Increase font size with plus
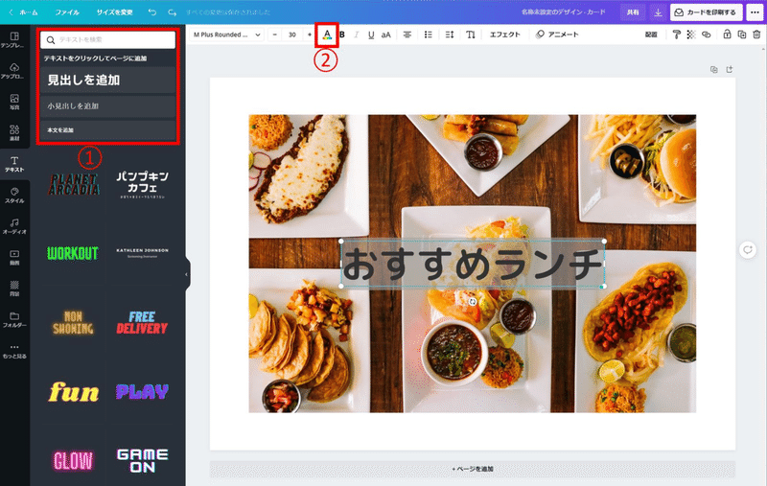Viewport: 767px width, 486px height. 309,35
